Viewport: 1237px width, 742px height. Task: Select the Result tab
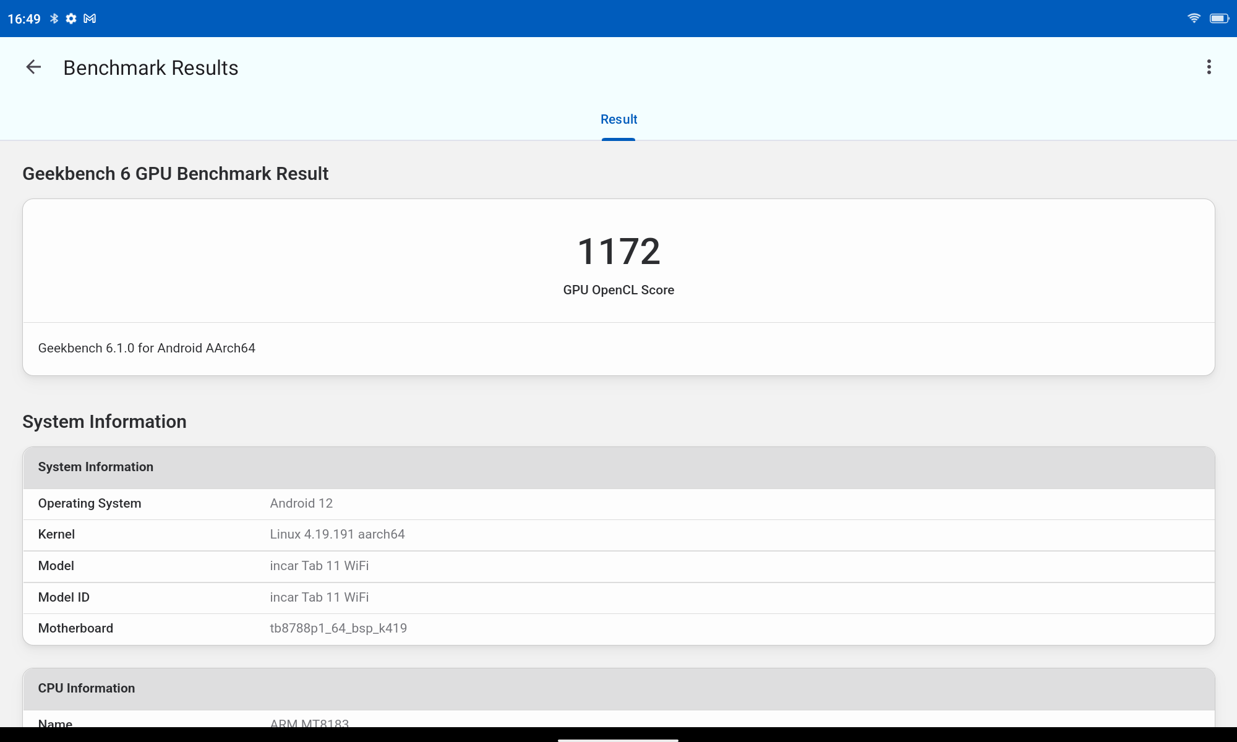(x=618, y=119)
